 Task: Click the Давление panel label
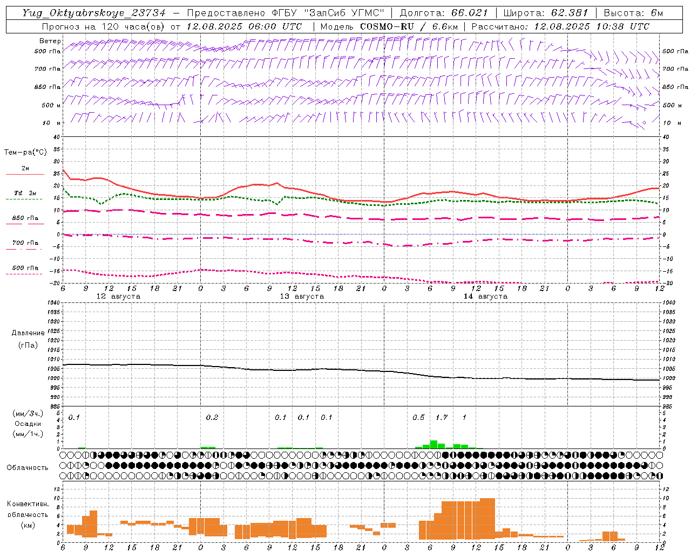click(x=28, y=333)
